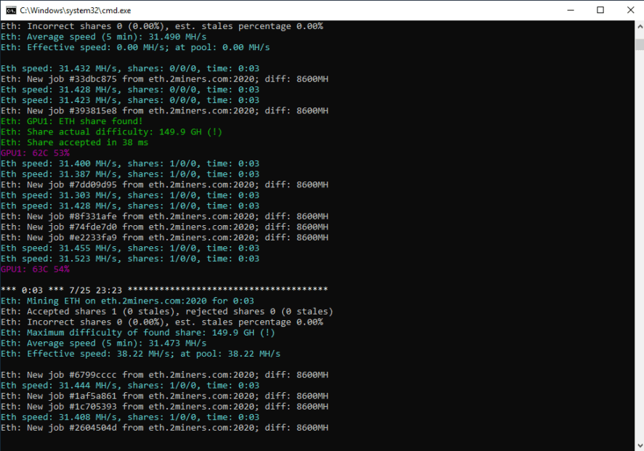This screenshot has width=644, height=451.
Task: Click the '0:03 *** 7/25 23:23' timestamp line
Action: click(164, 290)
